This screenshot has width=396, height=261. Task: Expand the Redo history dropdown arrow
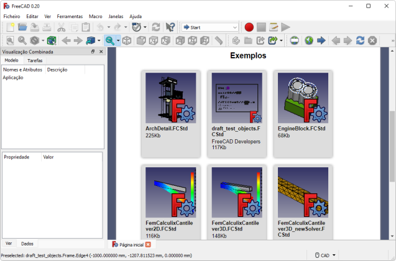pyautogui.click(x=126, y=27)
